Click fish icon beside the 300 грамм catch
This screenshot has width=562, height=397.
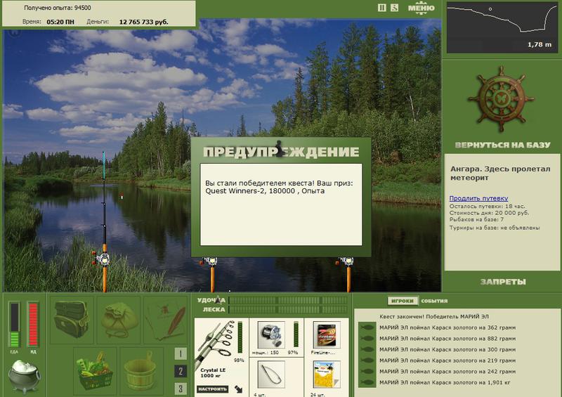click(367, 350)
